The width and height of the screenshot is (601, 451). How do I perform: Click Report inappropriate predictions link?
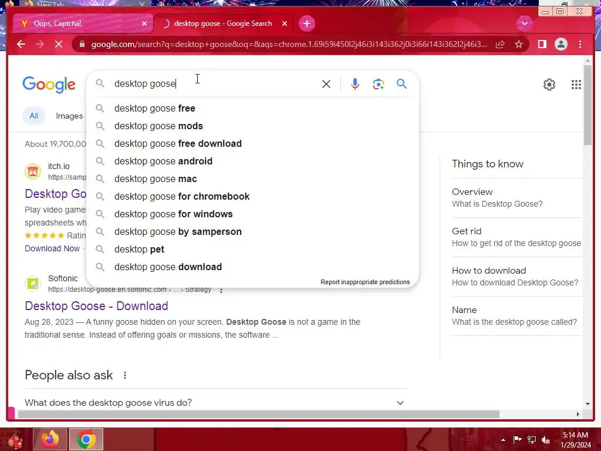pyautogui.click(x=365, y=282)
